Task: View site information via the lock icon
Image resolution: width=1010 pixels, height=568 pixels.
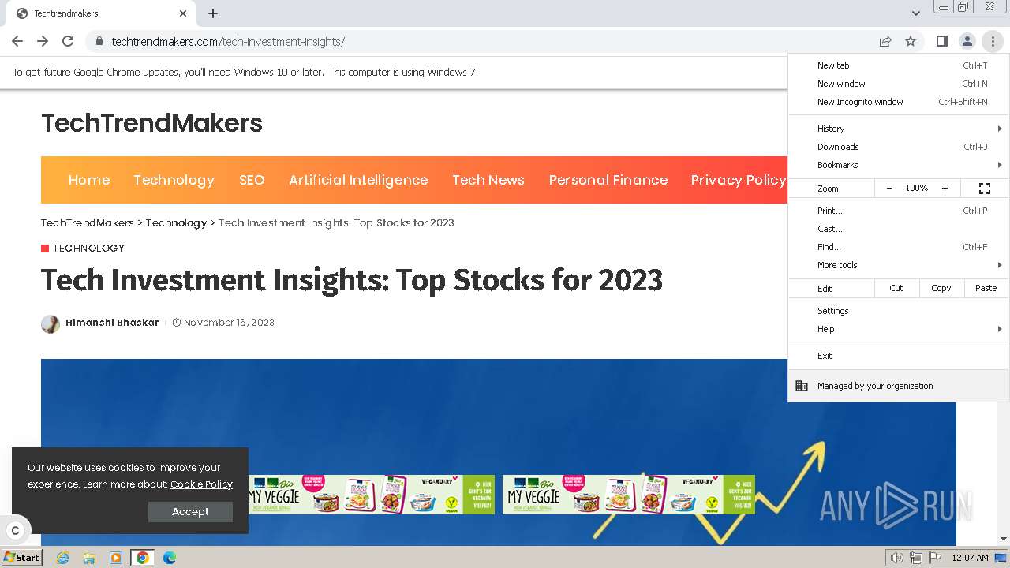Action: tap(99, 41)
